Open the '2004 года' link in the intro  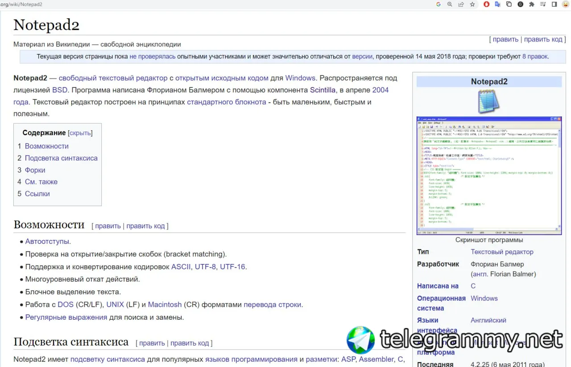(x=380, y=90)
